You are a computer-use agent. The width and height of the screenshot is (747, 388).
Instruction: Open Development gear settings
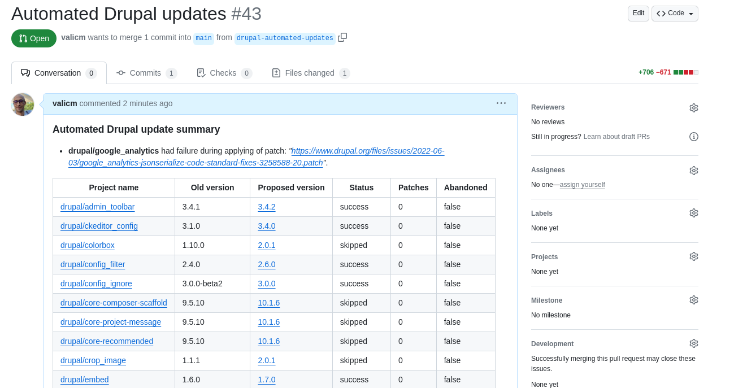tap(694, 343)
